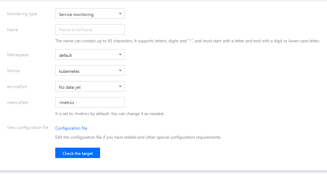The image size is (327, 174).
Task: Open the Configuration file link
Action: point(71,128)
